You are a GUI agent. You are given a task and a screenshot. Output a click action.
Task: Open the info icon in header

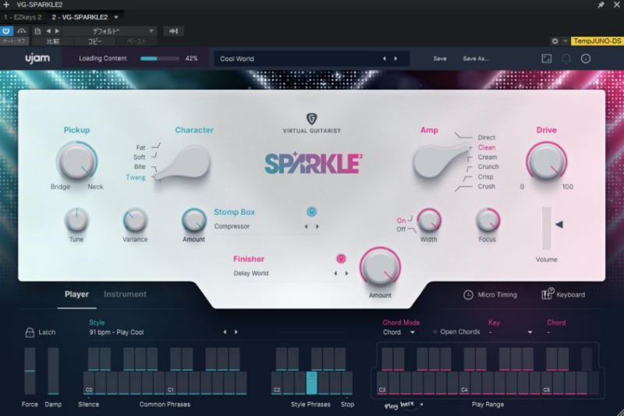tap(586, 58)
